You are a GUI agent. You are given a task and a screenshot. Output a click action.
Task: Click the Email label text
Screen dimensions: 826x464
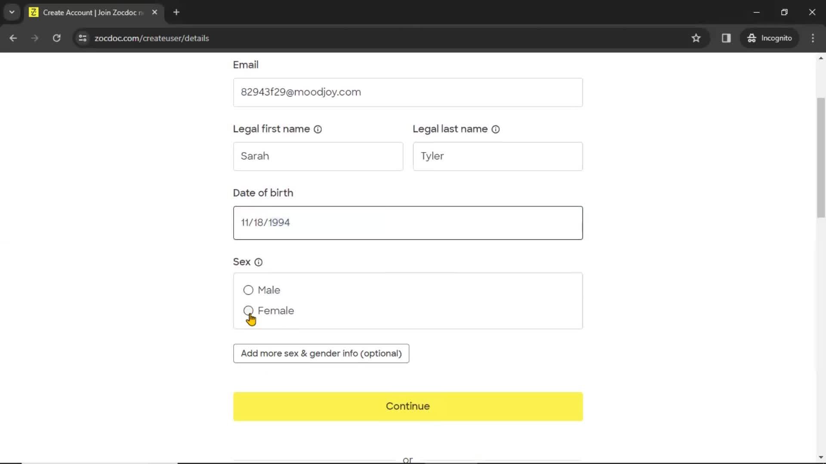[246, 65]
